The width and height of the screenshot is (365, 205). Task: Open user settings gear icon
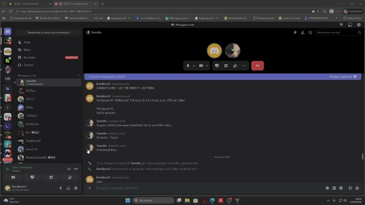(x=76, y=188)
